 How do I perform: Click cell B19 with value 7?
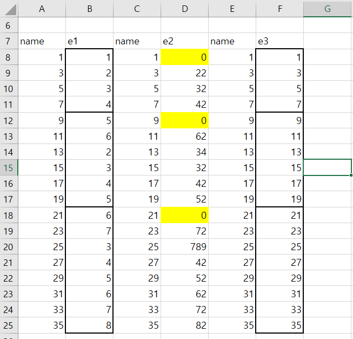click(x=89, y=231)
